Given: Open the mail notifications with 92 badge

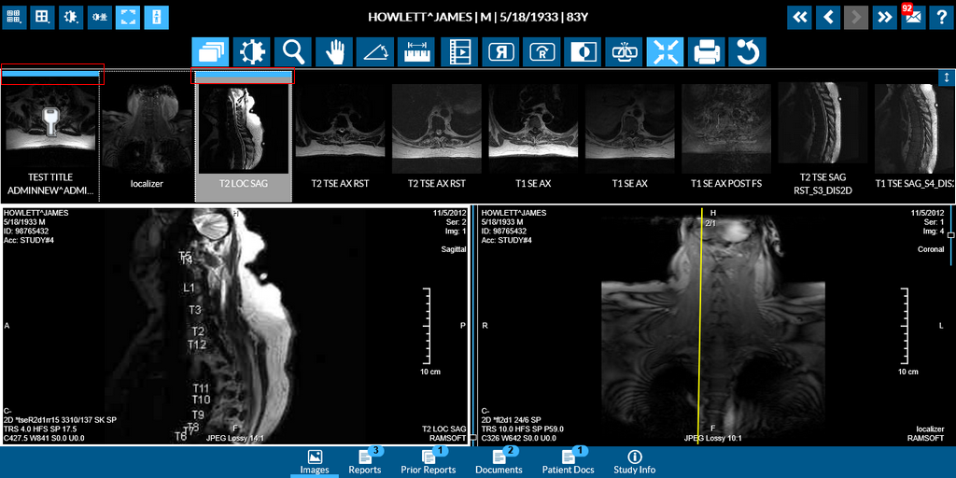Looking at the screenshot, I should click(x=912, y=17).
